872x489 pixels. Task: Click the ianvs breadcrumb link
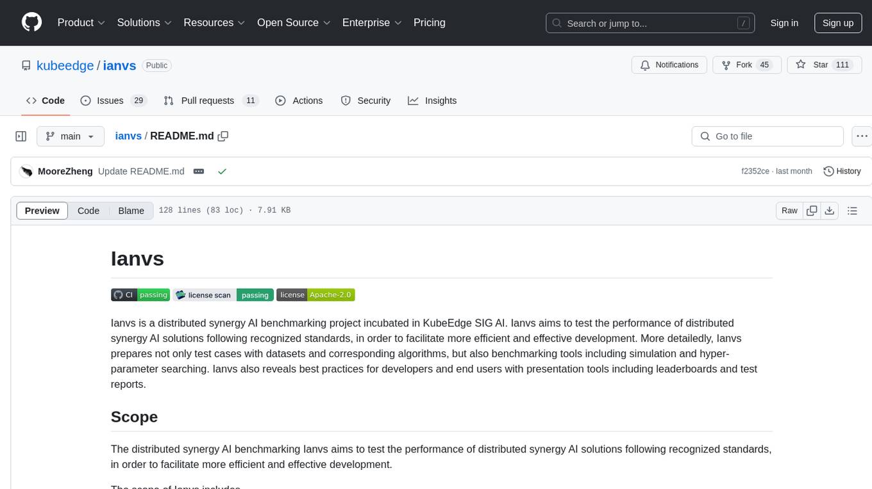(128, 136)
